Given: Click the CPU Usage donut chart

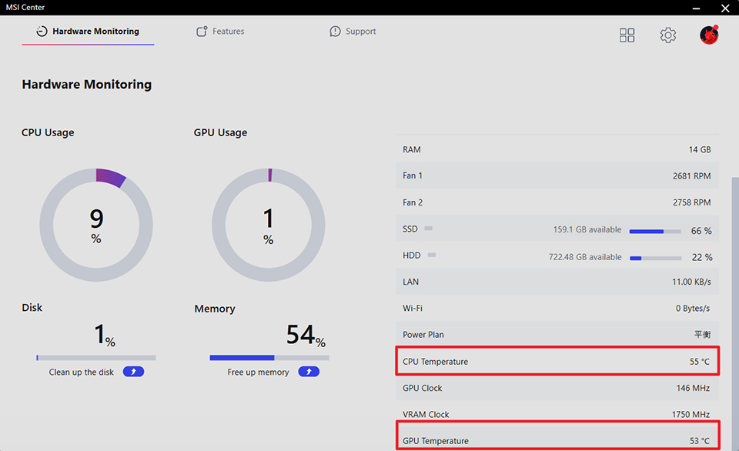Looking at the screenshot, I should point(96,225).
